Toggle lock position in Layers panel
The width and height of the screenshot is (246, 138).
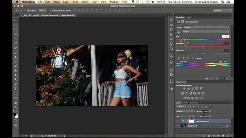click(189, 116)
